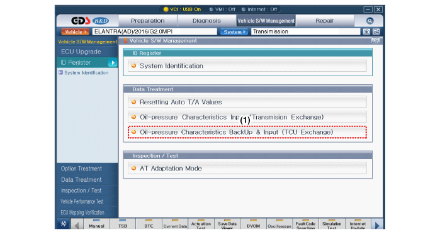The image size is (440, 234).
Task: Open the System selector button
Action: coord(234,31)
